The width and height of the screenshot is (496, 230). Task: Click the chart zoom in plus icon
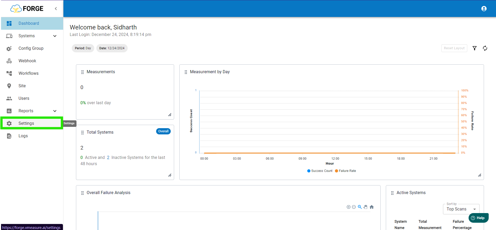349,207
